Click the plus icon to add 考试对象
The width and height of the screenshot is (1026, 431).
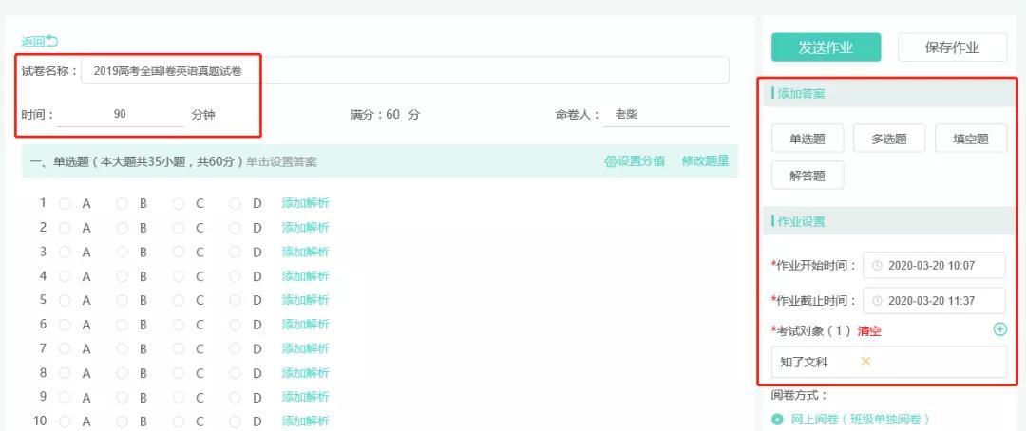click(999, 329)
